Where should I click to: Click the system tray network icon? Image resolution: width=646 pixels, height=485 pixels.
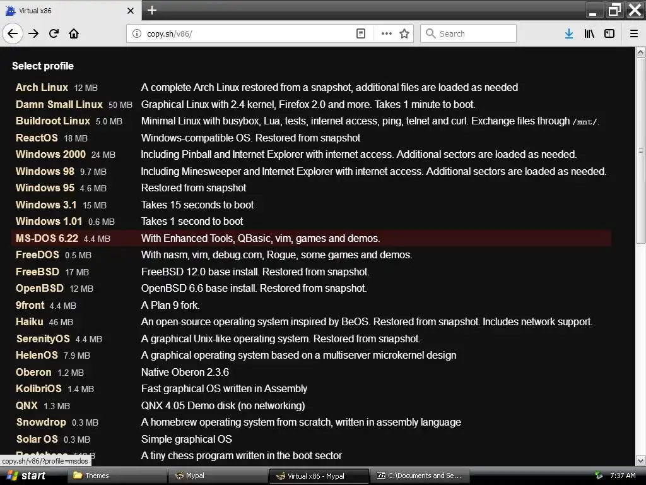coord(599,476)
